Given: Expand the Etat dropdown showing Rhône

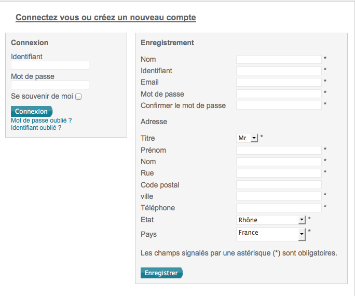Looking at the screenshot, I should [271, 220].
